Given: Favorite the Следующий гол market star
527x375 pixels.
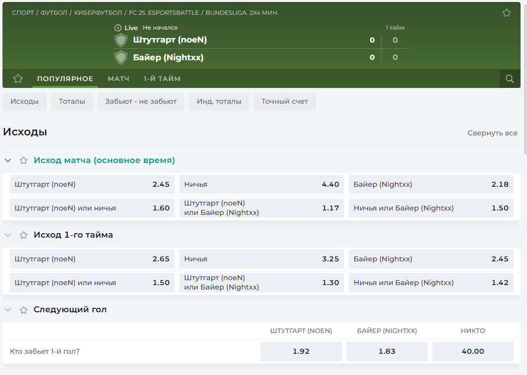Looking at the screenshot, I should 23,310.
